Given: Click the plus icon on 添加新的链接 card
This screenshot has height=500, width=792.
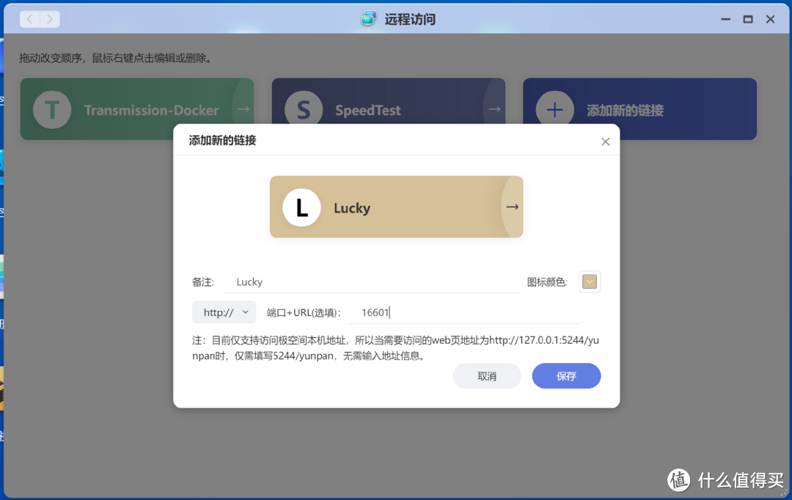Looking at the screenshot, I should click(554, 109).
